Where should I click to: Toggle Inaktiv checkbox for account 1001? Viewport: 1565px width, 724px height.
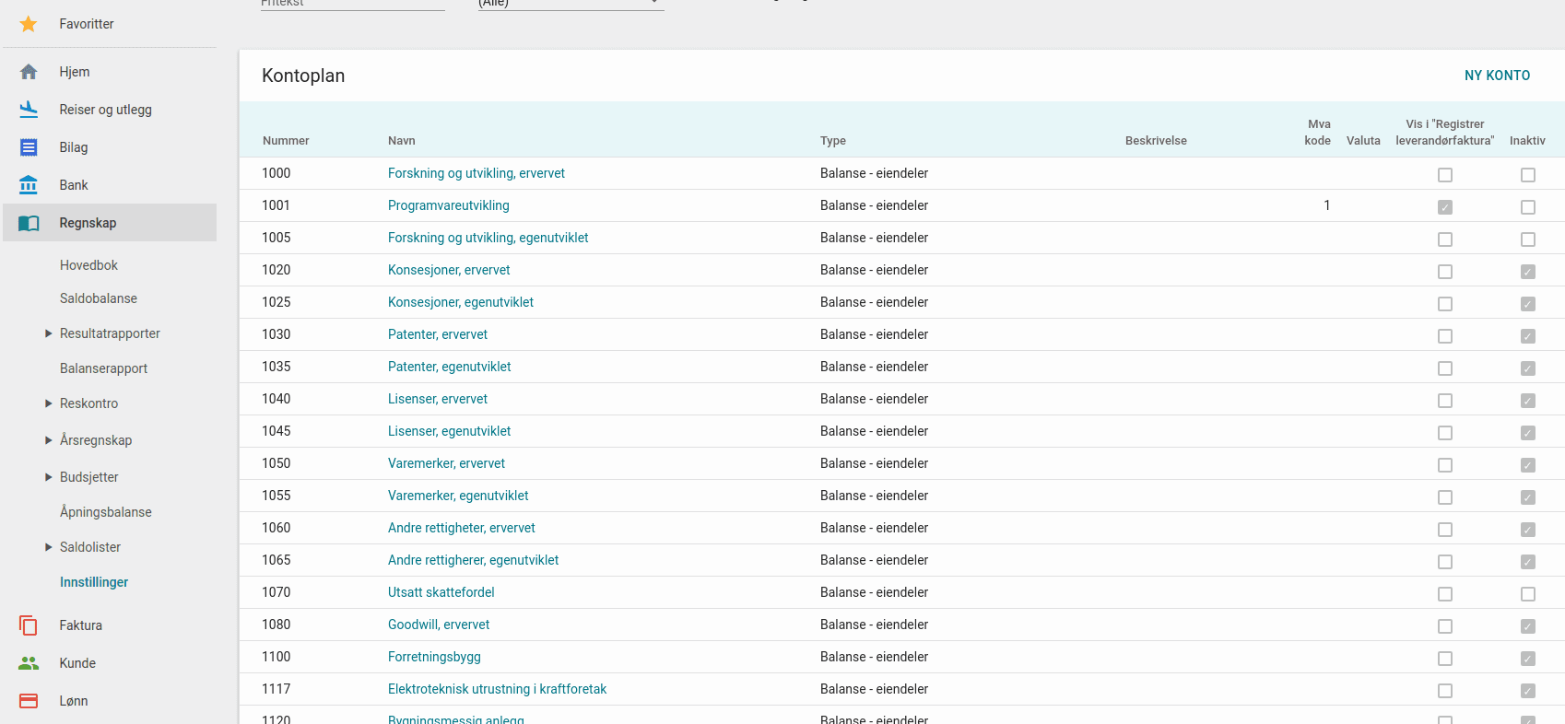pos(1528,207)
